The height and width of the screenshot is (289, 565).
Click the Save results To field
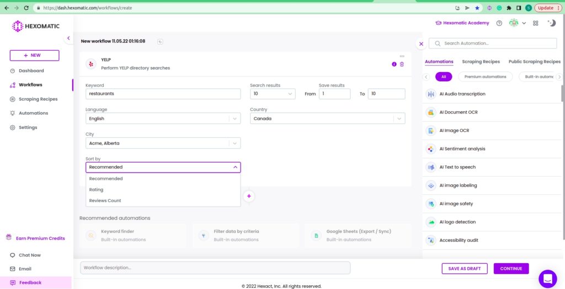pyautogui.click(x=386, y=94)
